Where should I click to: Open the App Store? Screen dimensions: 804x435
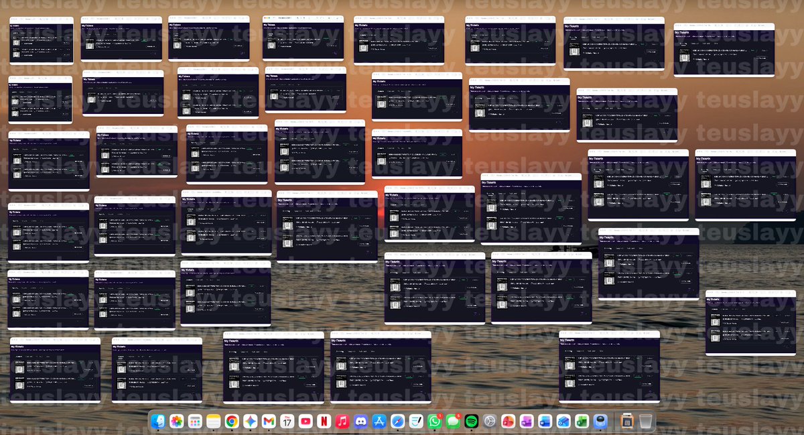(x=379, y=421)
